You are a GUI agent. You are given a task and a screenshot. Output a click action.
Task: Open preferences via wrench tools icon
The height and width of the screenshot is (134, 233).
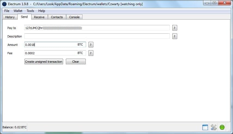(x=213, y=127)
